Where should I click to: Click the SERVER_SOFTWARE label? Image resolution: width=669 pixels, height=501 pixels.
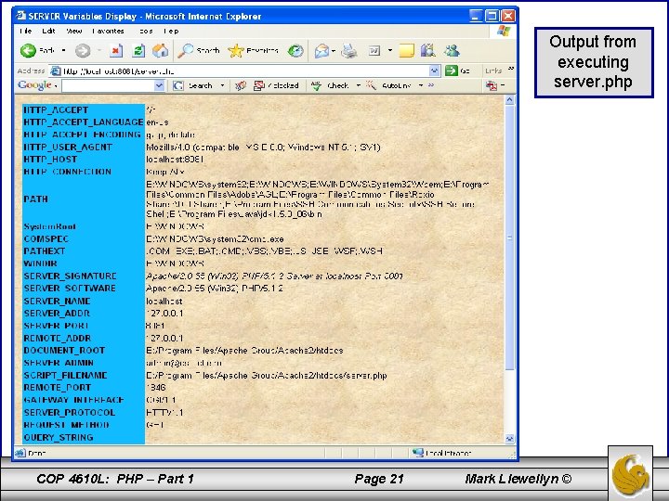(70, 289)
